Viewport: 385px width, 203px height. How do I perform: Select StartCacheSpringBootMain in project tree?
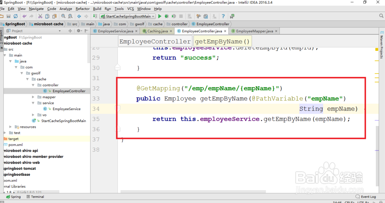coord(64,121)
